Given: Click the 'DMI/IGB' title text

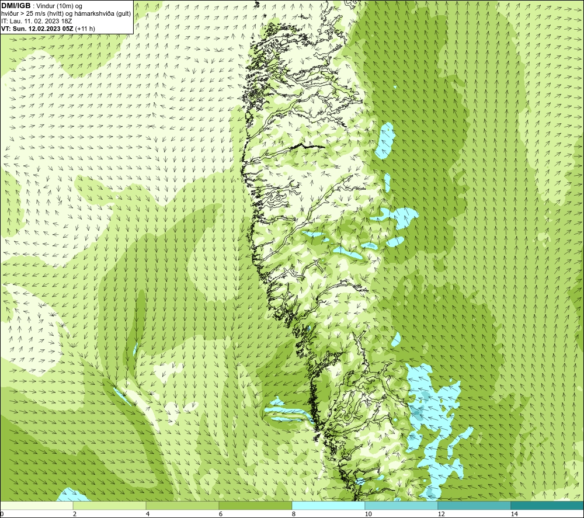Looking at the screenshot, I should (x=16, y=6).
